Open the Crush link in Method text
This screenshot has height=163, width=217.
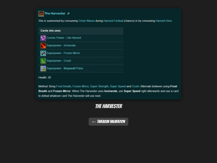pyautogui.click(x=135, y=87)
